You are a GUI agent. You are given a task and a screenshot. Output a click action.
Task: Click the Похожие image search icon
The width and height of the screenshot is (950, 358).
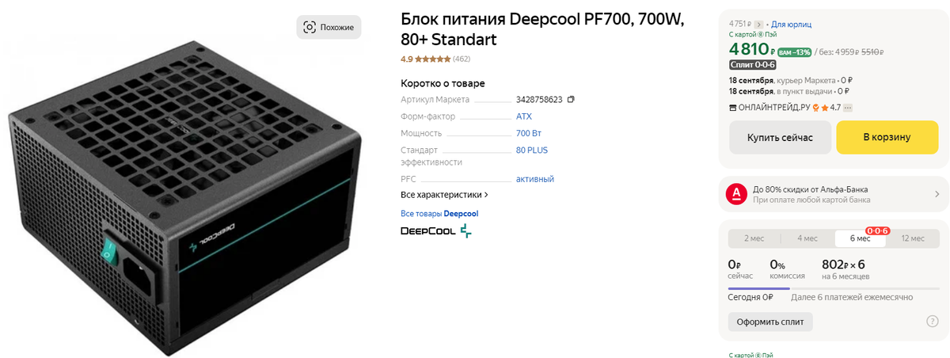point(310,27)
